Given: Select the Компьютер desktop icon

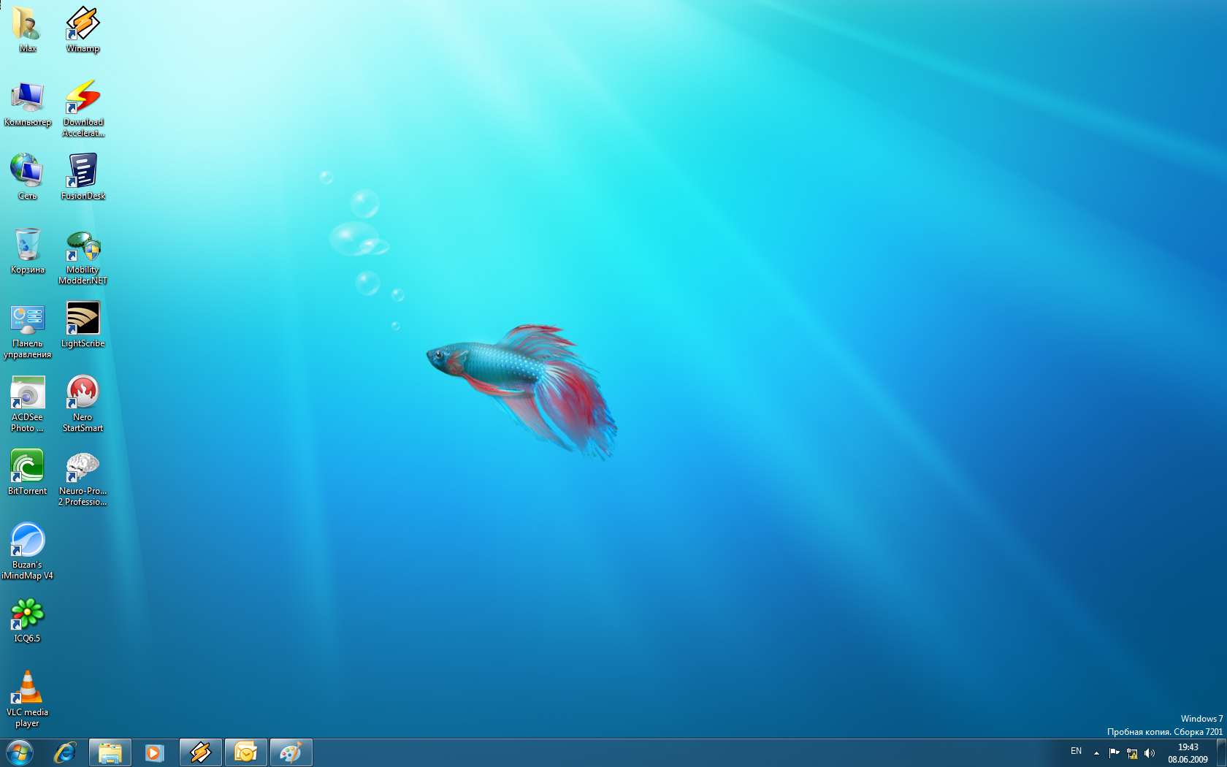Looking at the screenshot, I should click(27, 103).
